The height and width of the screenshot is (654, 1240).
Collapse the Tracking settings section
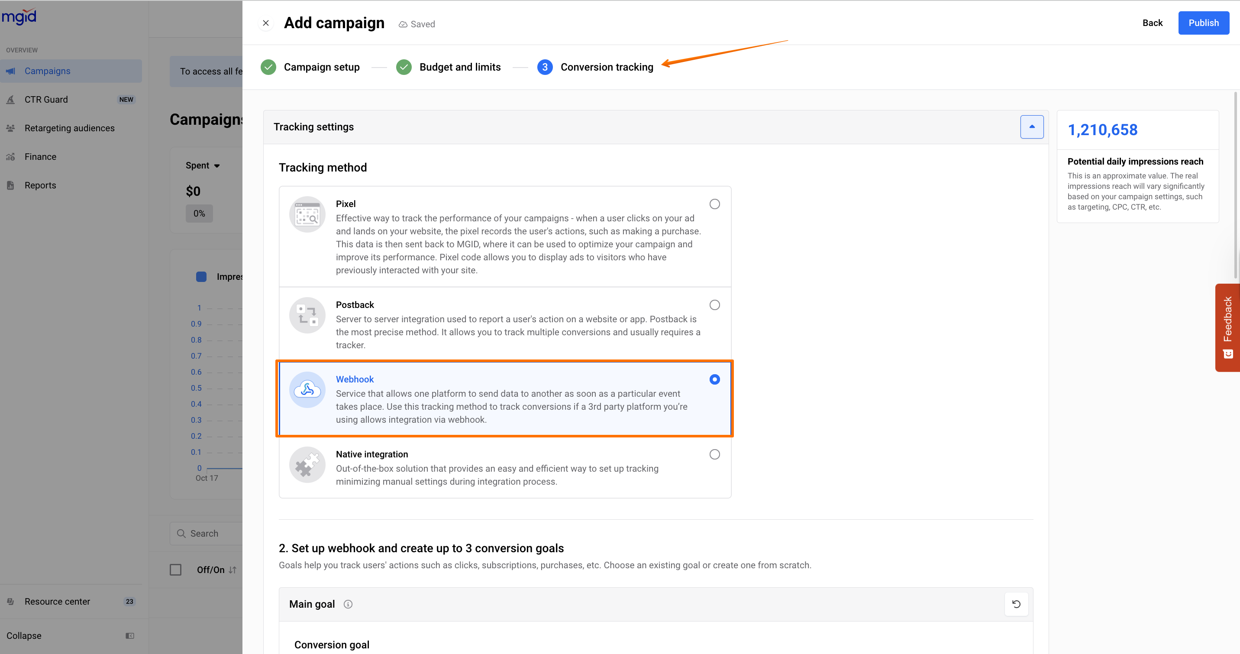click(1032, 126)
